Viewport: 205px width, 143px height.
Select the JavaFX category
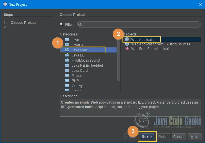(89, 45)
